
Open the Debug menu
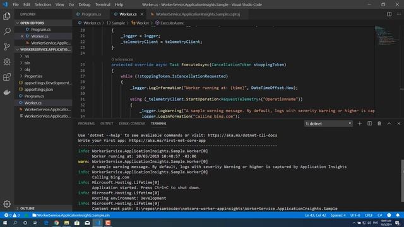coord(84,4)
